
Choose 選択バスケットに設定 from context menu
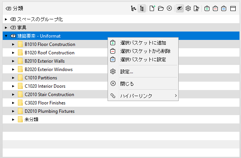(x=143, y=59)
